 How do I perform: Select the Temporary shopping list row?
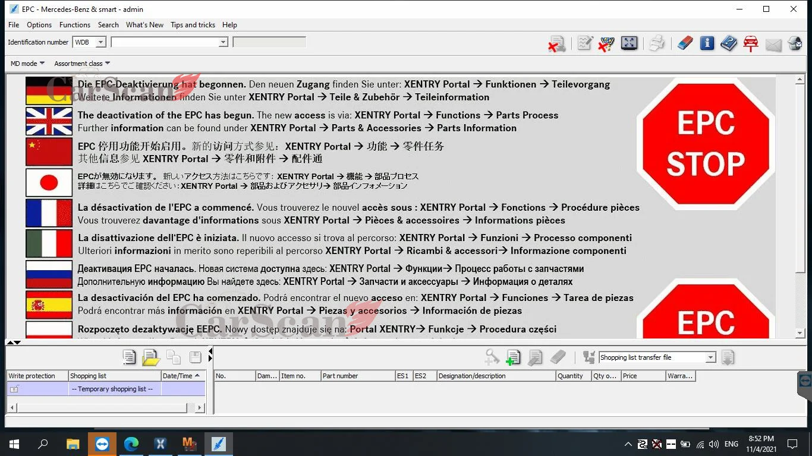coord(106,389)
